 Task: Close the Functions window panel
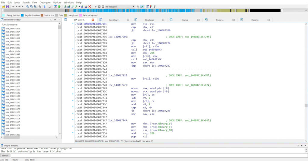[59, 20]
